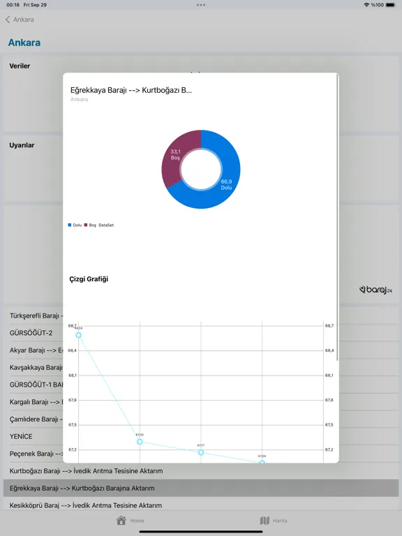
Task: Select Eğrekkaya Barajı --> Kurtboğazı Barajına Aktarım row
Action: click(201, 488)
